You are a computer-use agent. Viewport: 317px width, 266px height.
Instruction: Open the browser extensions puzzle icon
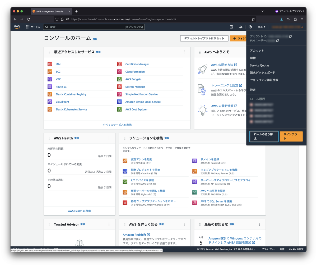point(295,19)
